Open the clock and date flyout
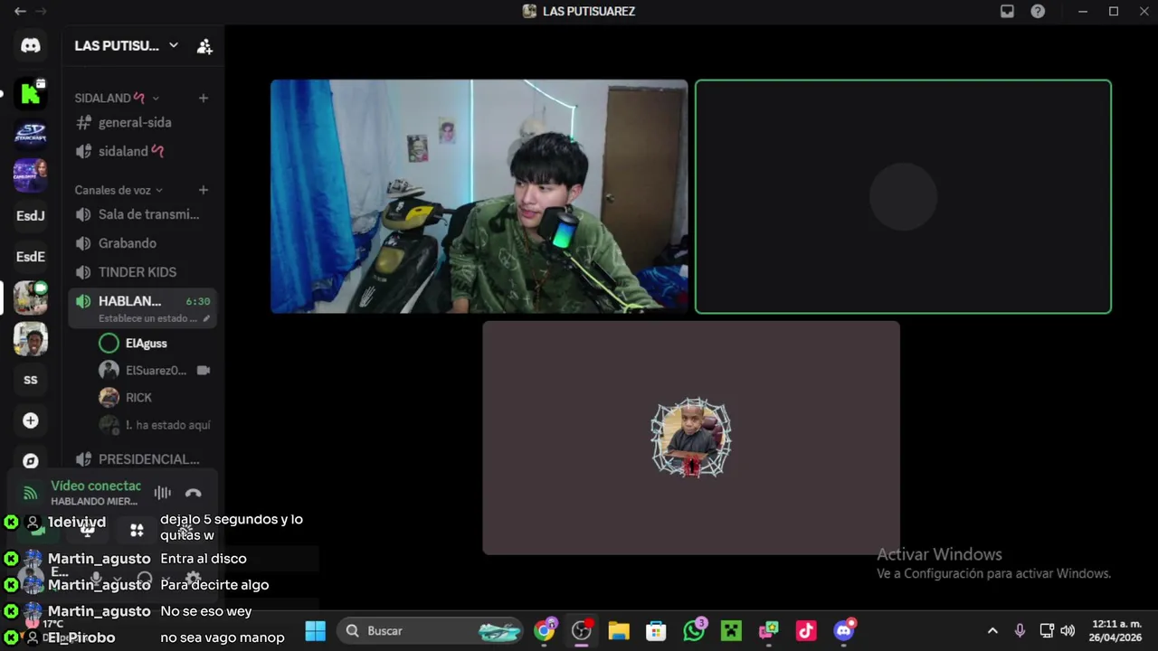1158x651 pixels. tap(1116, 630)
